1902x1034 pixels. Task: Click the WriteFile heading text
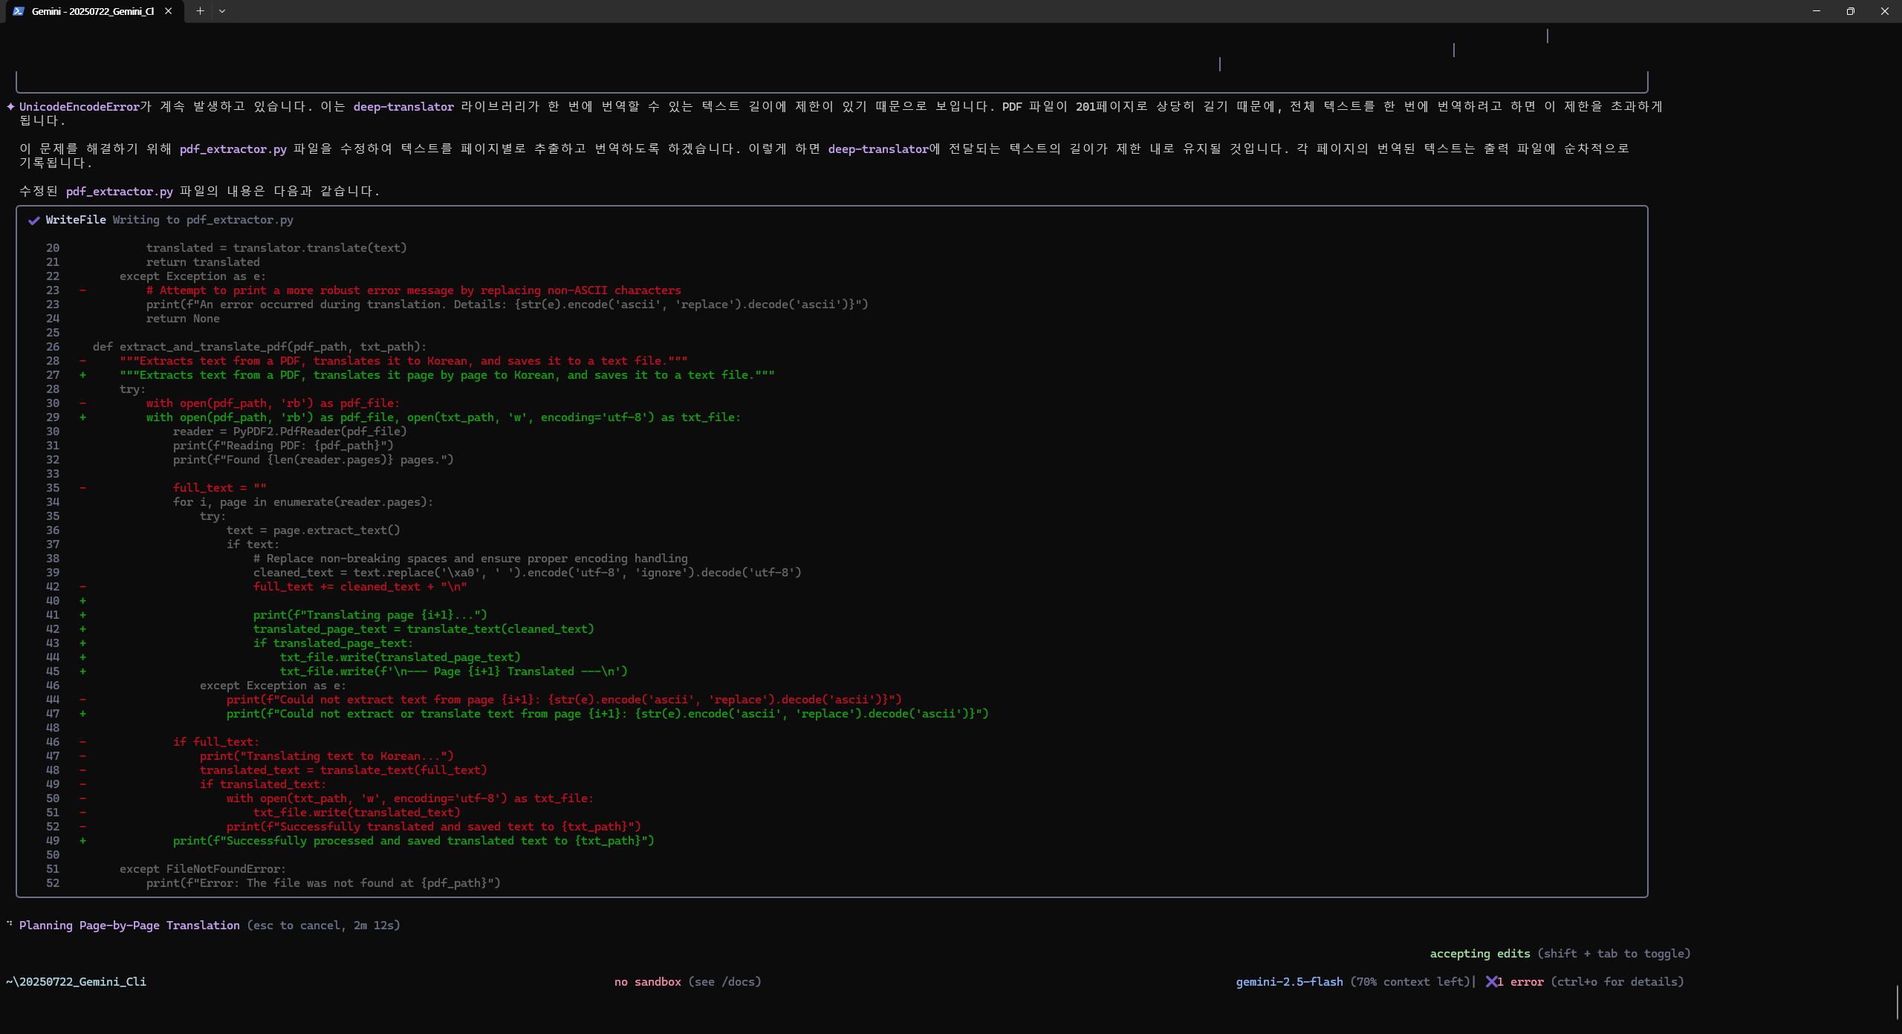pos(75,220)
